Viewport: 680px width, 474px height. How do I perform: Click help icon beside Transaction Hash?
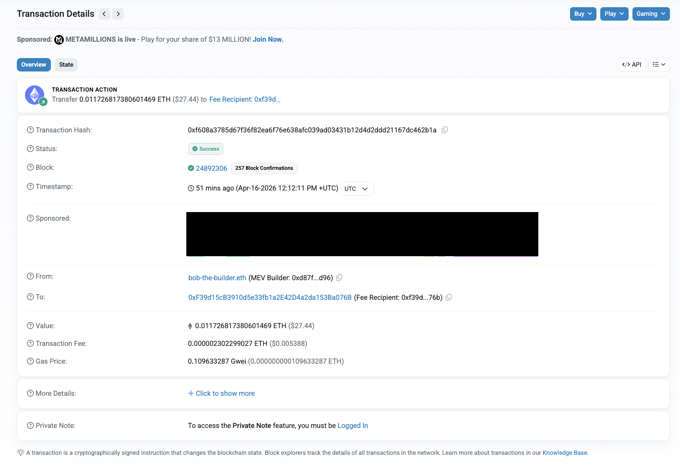pyautogui.click(x=30, y=130)
